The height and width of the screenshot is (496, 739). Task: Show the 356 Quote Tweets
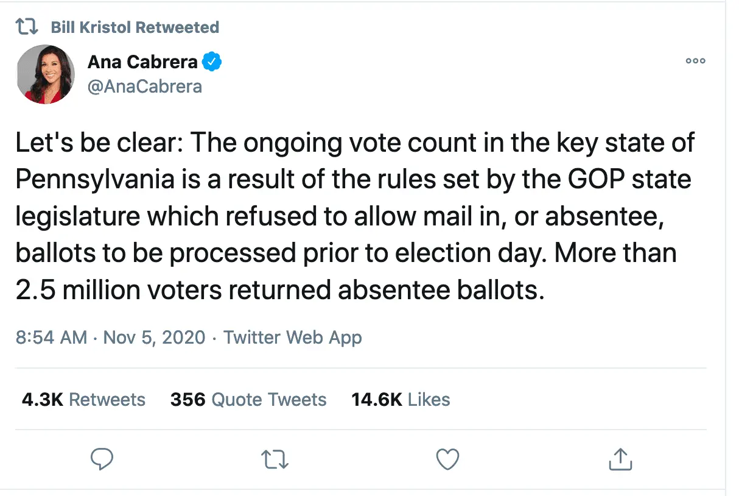point(248,400)
